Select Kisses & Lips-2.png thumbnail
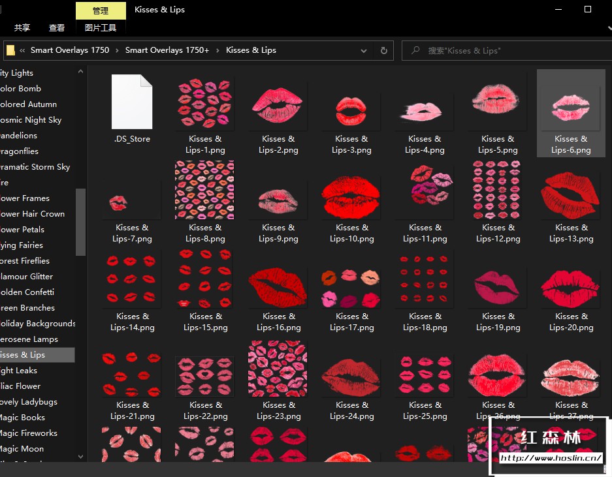Screen dimensions: 612x477 tap(278, 105)
